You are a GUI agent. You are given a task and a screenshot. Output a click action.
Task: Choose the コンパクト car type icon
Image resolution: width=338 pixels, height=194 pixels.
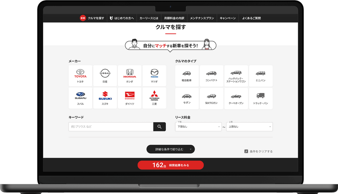(212, 73)
